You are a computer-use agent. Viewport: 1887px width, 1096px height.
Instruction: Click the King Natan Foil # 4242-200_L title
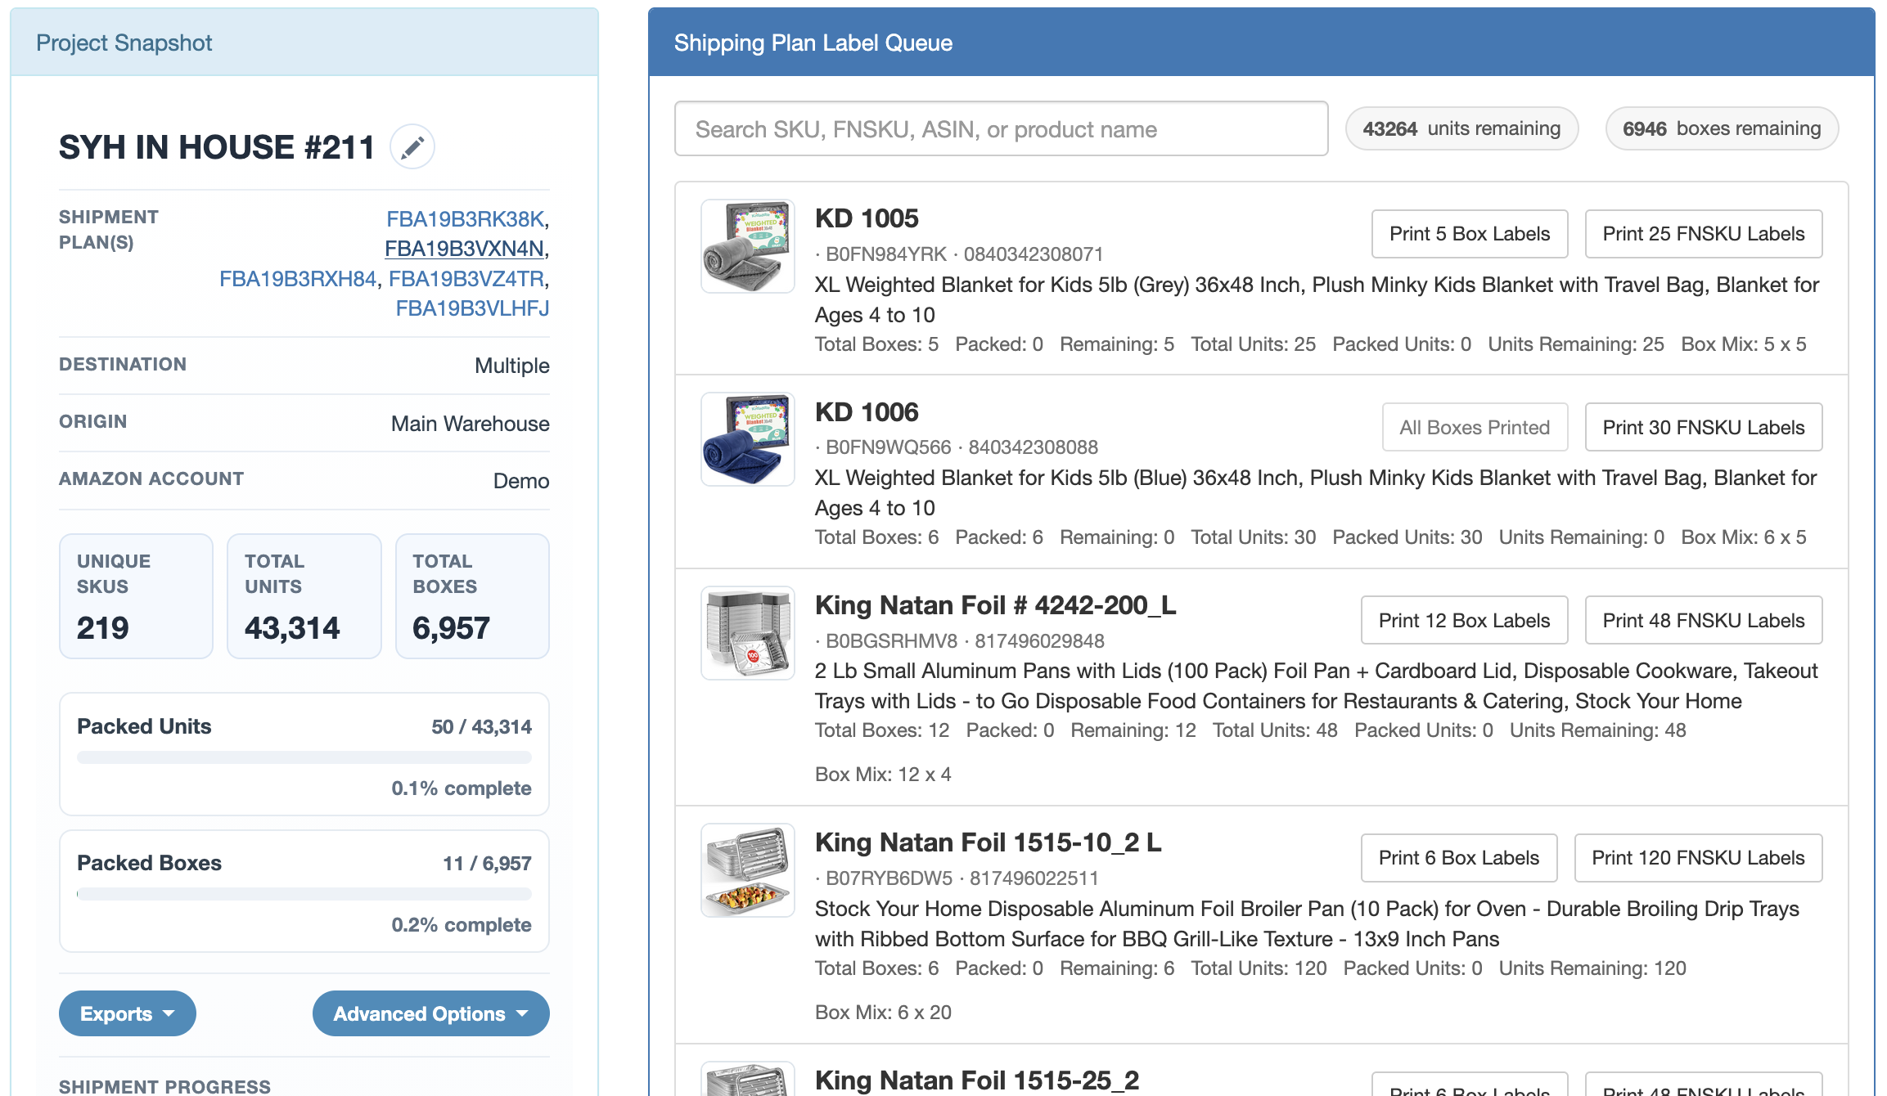click(996, 604)
